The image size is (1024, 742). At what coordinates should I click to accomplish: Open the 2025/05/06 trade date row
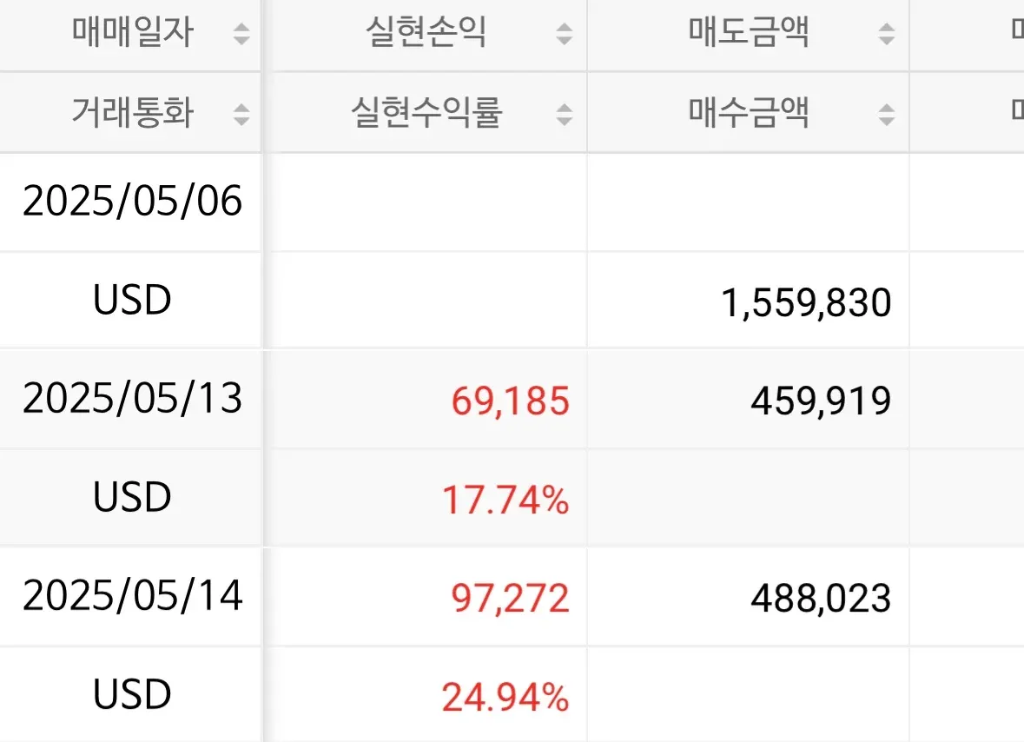click(x=132, y=202)
